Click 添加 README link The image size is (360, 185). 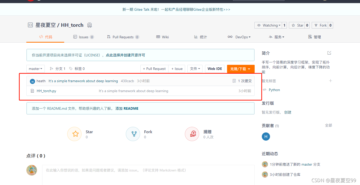click(x=127, y=108)
